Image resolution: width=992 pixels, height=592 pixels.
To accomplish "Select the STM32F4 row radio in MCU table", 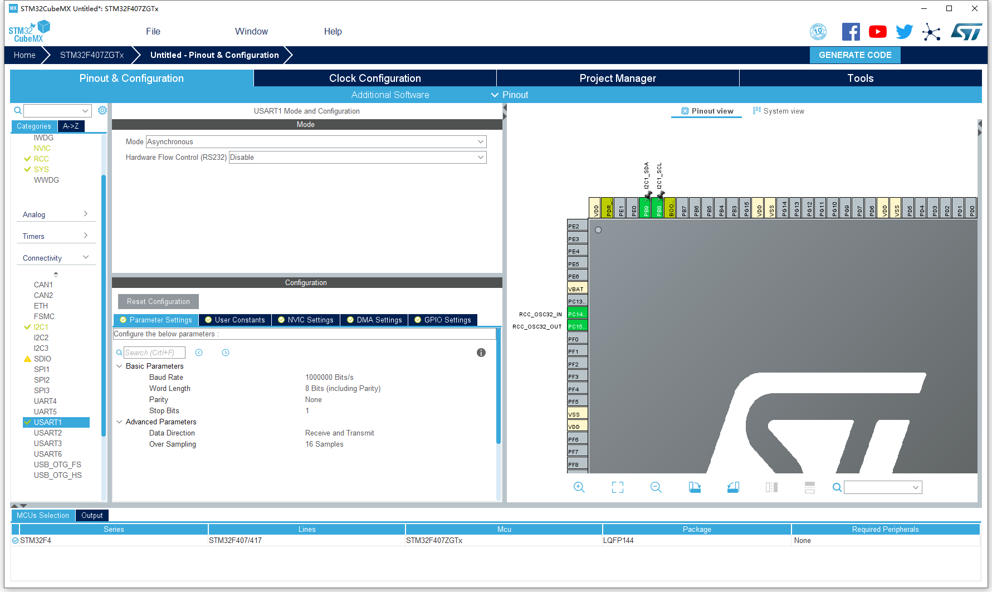I will 15,540.
